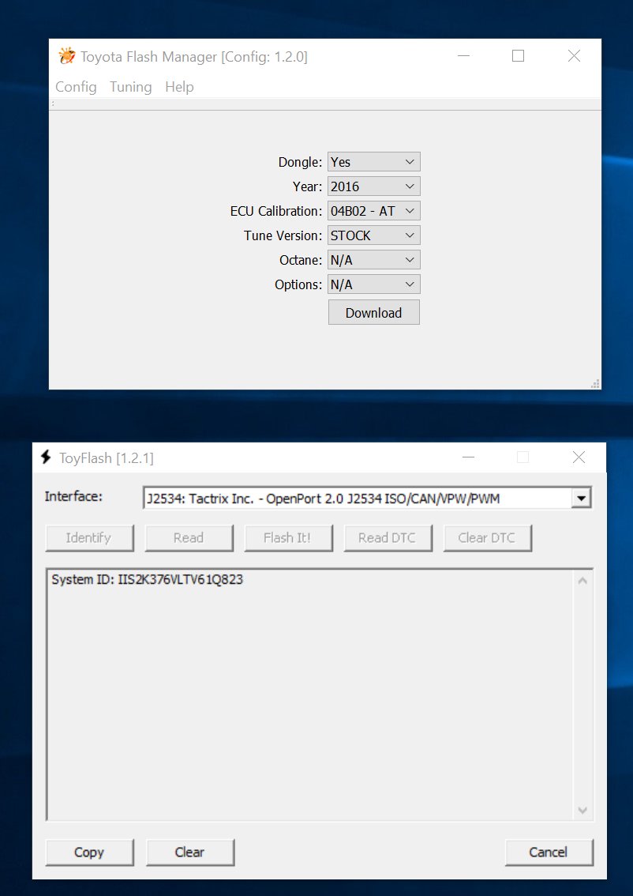Open the ECU Calibration dropdown

pyautogui.click(x=374, y=211)
